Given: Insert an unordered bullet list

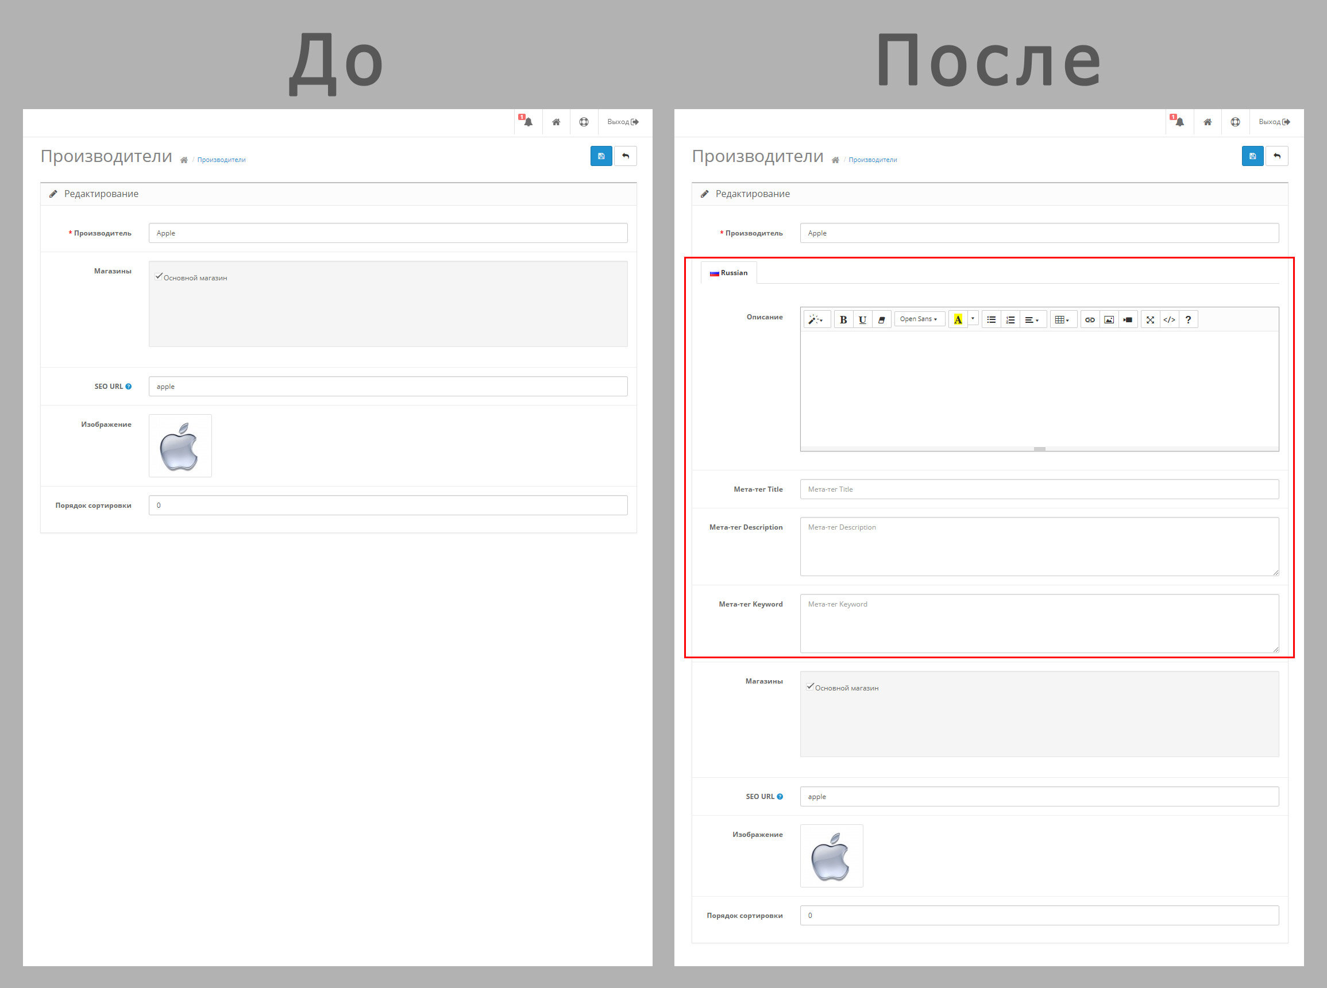Looking at the screenshot, I should tap(991, 319).
